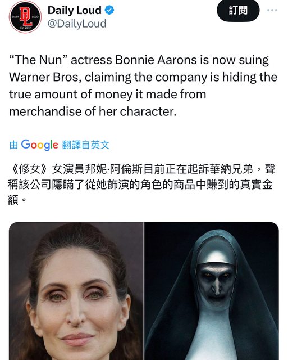Click the Google logo in translation credit
Image resolution: width=288 pixels, height=360 pixels.
tap(40, 145)
